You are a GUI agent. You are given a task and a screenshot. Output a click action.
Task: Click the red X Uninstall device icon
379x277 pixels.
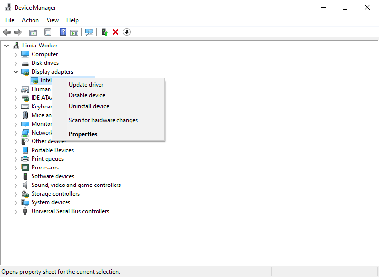pyautogui.click(x=115, y=32)
